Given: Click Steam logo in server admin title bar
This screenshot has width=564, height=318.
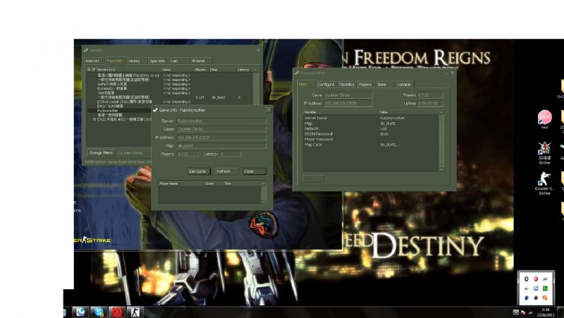Looking at the screenshot, I should coord(297,73).
